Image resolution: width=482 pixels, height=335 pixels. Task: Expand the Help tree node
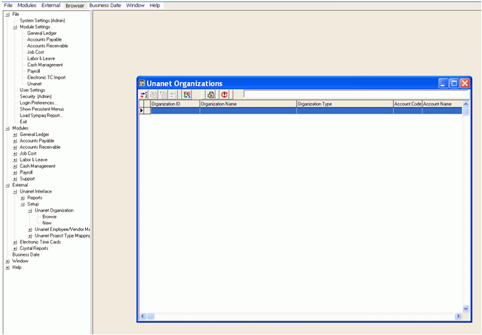pyautogui.click(x=7, y=267)
